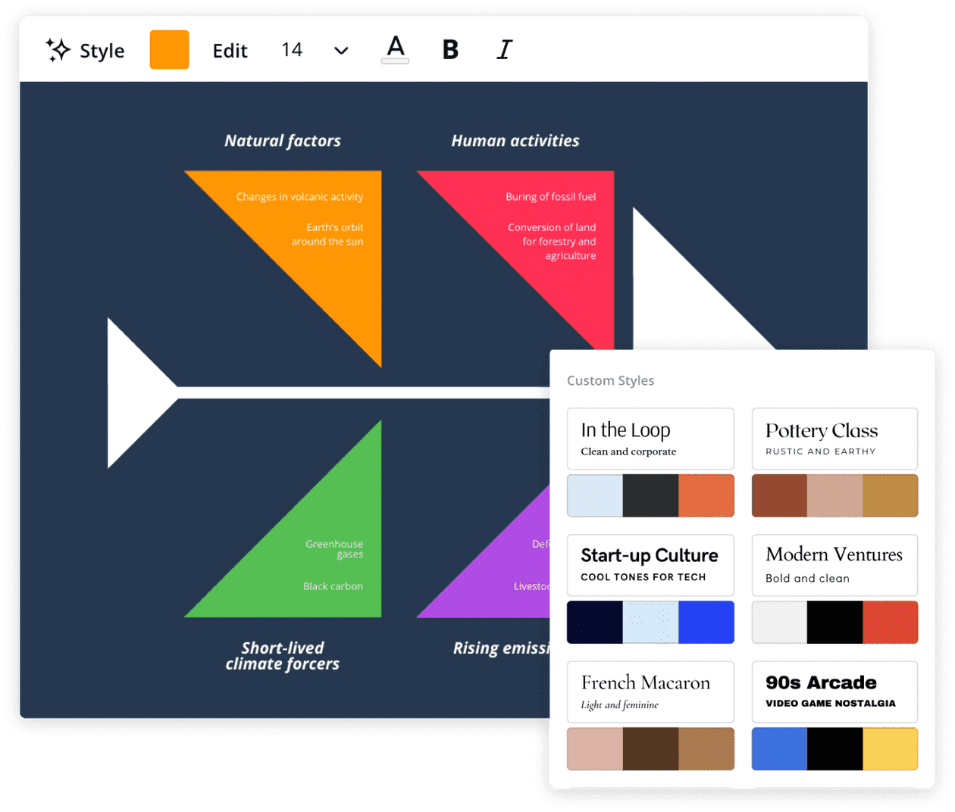Click the orange fill color swatch
Viewport: 955px width, 812px height.
(x=169, y=50)
